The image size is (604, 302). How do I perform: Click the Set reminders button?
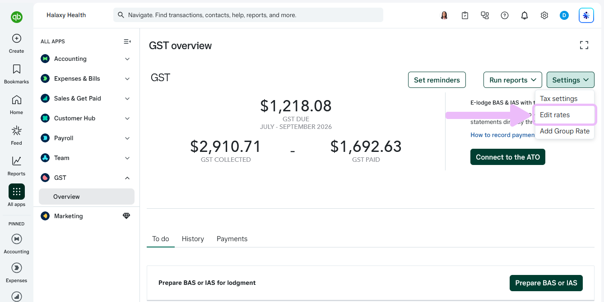point(437,80)
